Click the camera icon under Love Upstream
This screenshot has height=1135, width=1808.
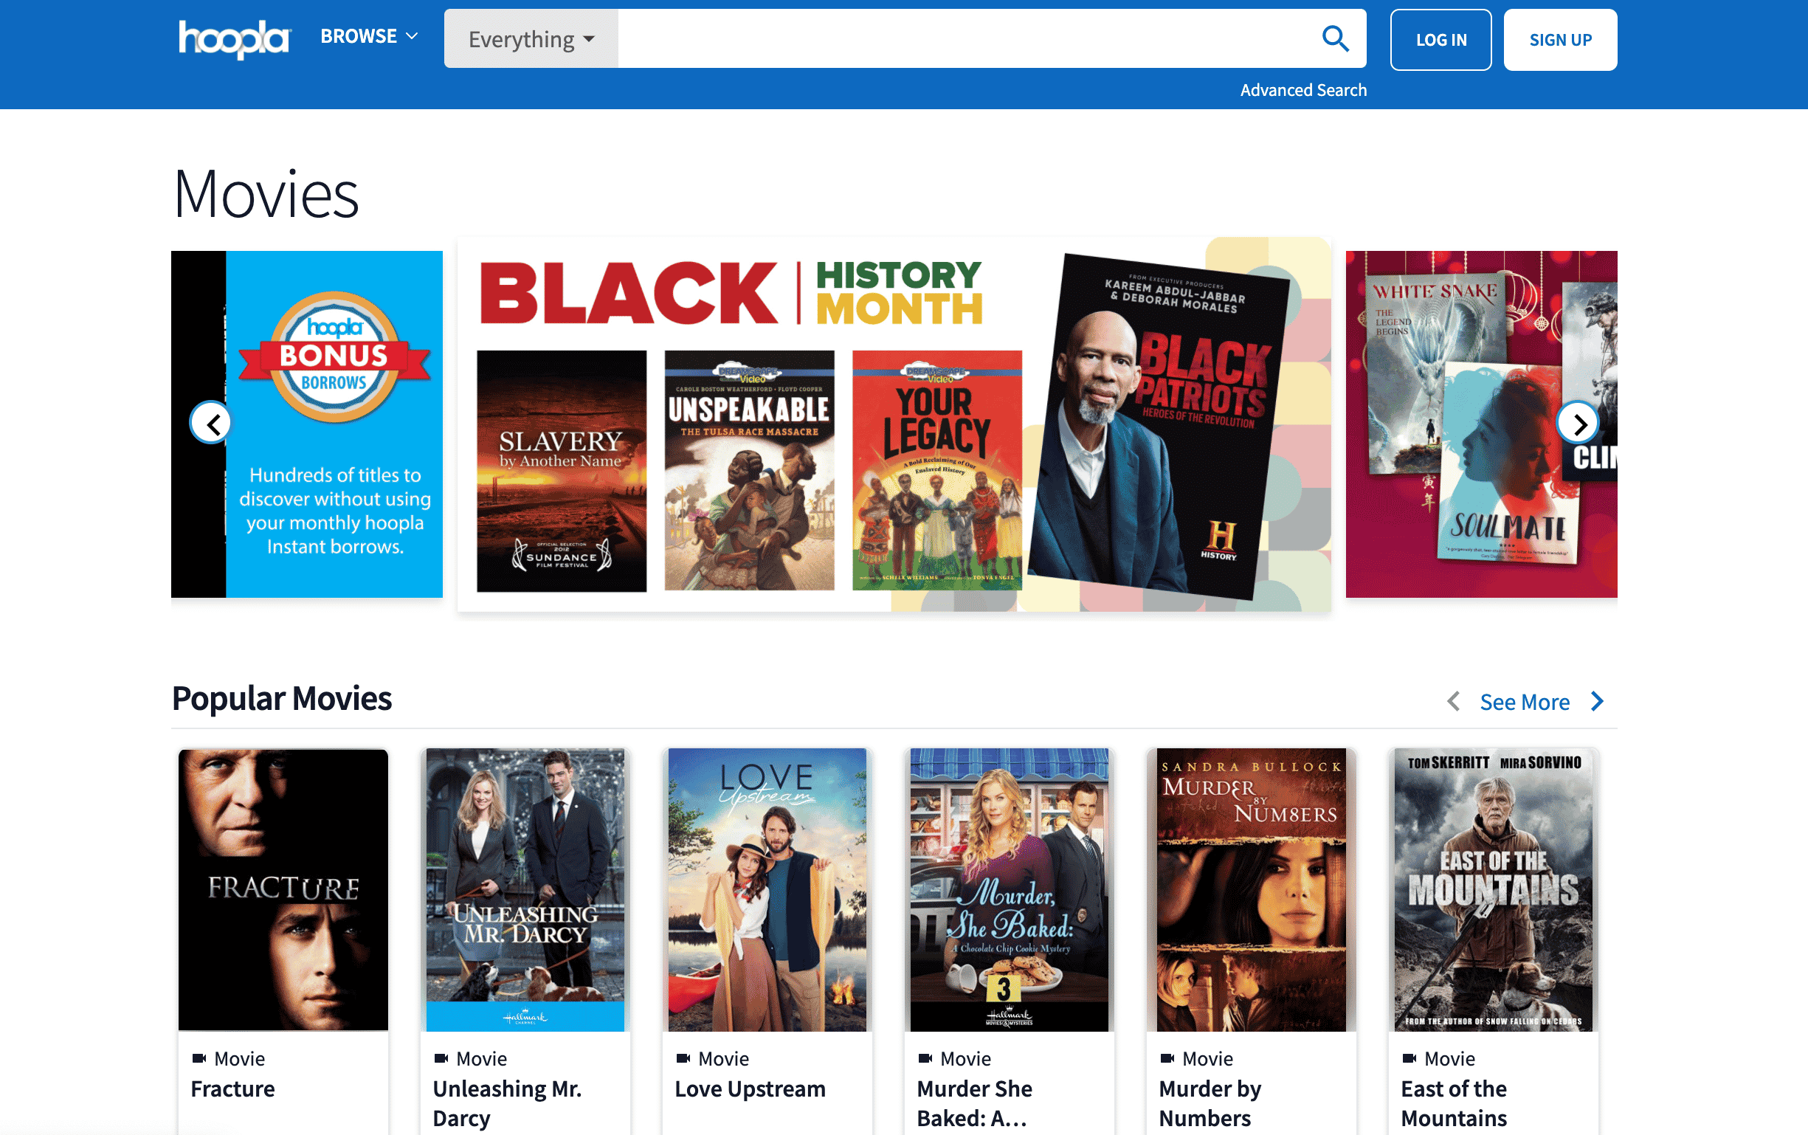[x=682, y=1058]
